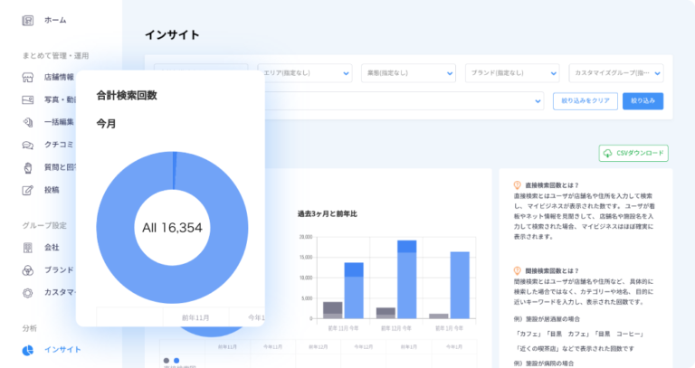Click the lightbulb icon beside 直接検索回数とは？

[517, 184]
